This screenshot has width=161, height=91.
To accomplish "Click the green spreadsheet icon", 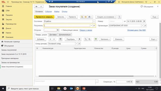I will pyautogui.click(x=96, y=39).
